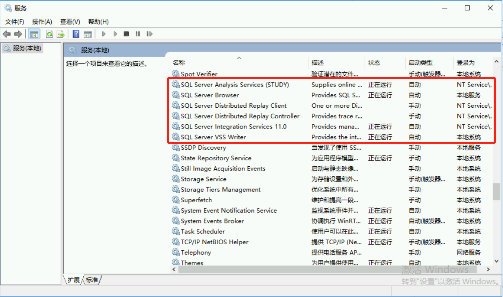
Task: Click the gear icon of Spot Verifier
Action: click(x=176, y=74)
